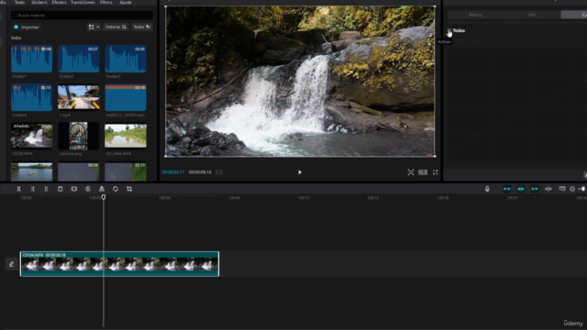Switch to the Básico adjustment tab
This screenshot has width=587, height=330.
[475, 15]
